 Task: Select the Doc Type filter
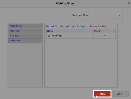click(x=25, y=31)
